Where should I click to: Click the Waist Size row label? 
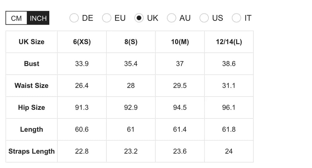tap(32, 85)
